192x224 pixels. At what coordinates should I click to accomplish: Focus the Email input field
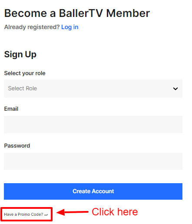93,125
